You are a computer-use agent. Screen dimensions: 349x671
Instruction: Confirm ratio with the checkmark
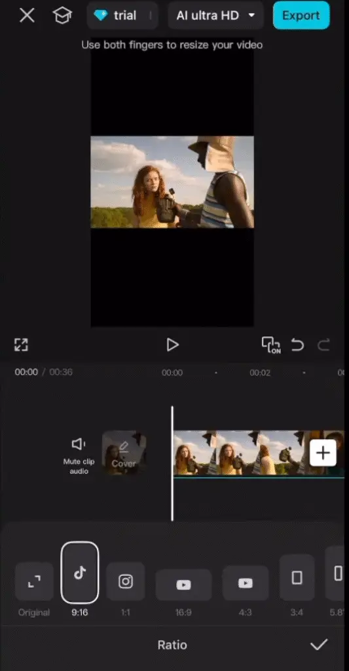319,645
